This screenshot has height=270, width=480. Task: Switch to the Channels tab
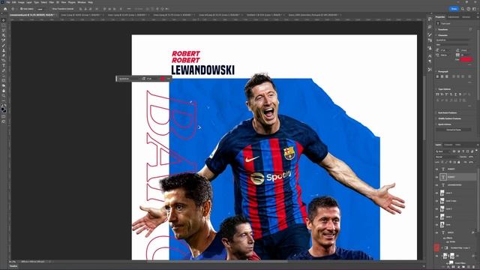(x=448, y=145)
